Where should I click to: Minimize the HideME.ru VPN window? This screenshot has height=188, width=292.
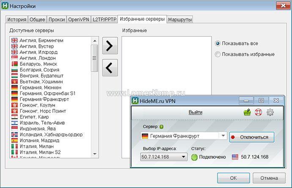tap(246, 101)
